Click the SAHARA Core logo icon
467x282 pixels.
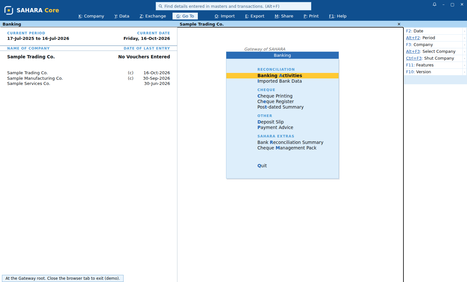(9, 10)
